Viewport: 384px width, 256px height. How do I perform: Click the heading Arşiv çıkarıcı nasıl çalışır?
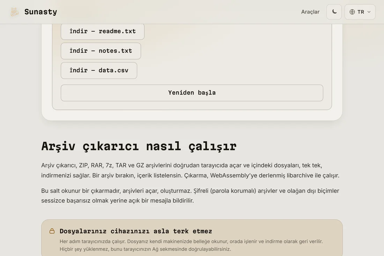(x=139, y=146)
